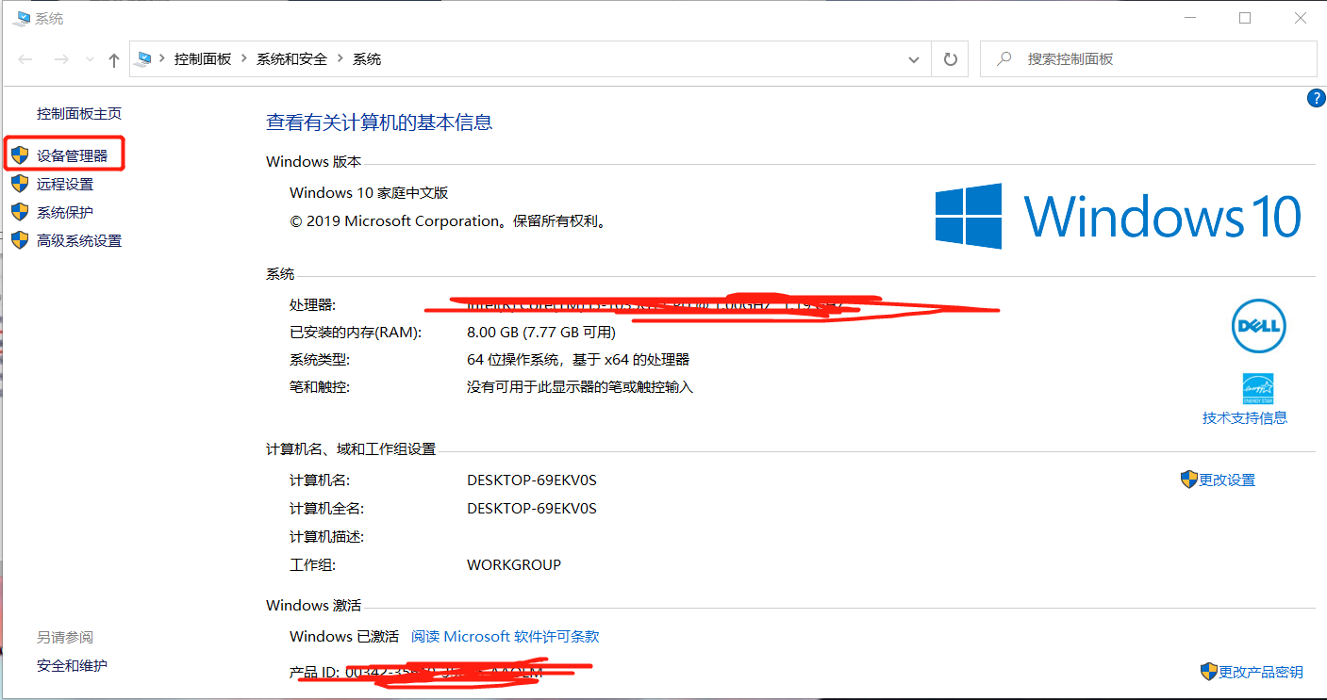
Task: Minimize the 系统 window
Action: tap(1190, 18)
